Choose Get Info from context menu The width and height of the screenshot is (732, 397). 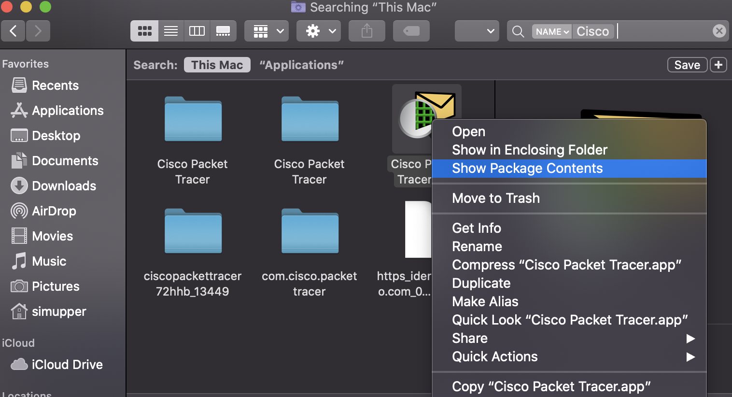pyautogui.click(x=569, y=228)
